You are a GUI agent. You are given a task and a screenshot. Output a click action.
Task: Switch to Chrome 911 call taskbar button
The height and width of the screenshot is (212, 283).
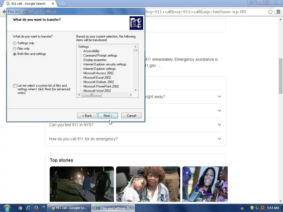pyautogui.click(x=69, y=208)
